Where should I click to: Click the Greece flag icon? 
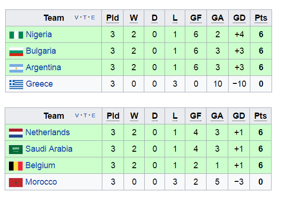tap(16, 84)
